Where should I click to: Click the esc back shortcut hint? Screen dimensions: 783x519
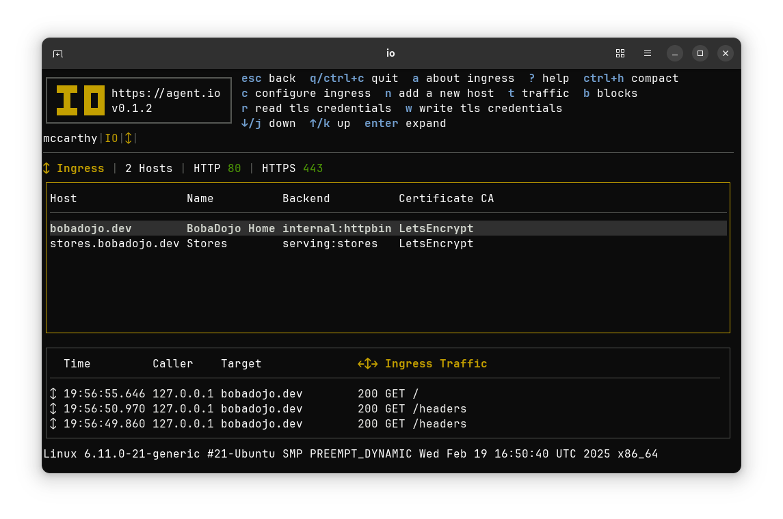(x=269, y=79)
